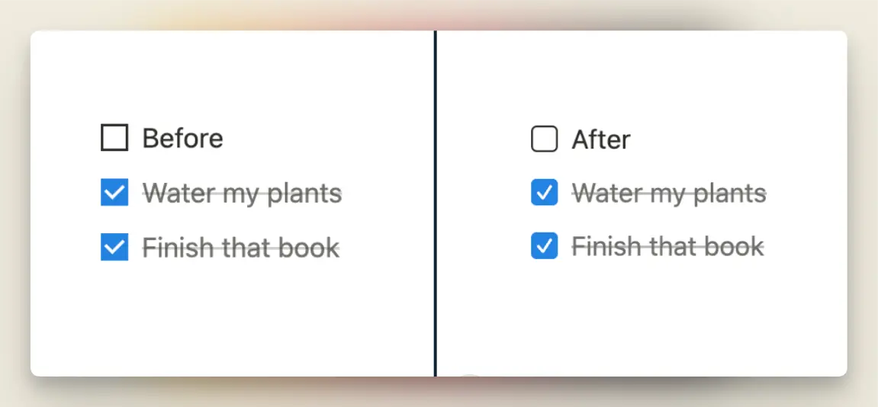Image resolution: width=878 pixels, height=407 pixels.
Task: Check the rounded 'After' checkbox
Action: point(544,139)
